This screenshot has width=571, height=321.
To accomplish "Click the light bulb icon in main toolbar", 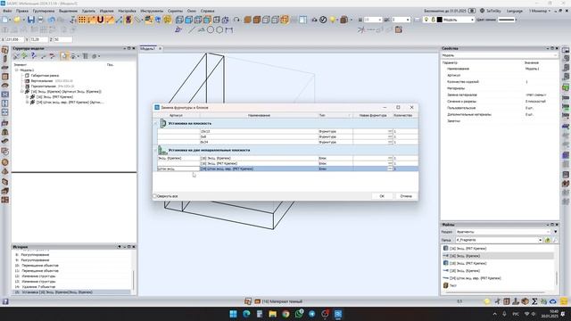I will (333, 20).
